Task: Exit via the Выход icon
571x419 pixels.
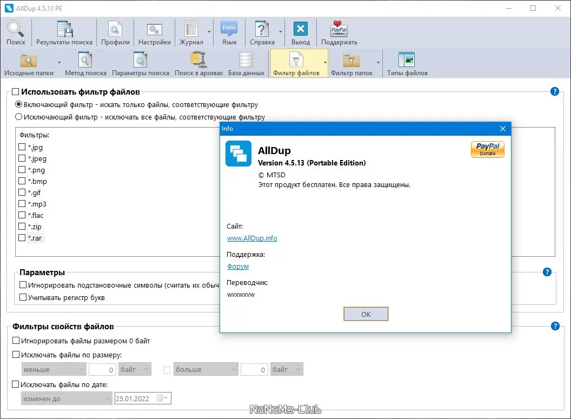Action: pyautogui.click(x=301, y=33)
